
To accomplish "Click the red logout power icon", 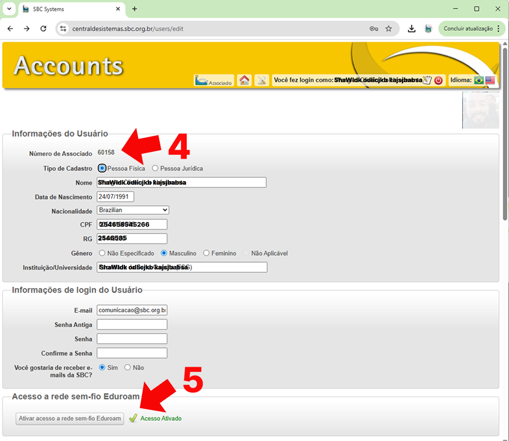I will tap(439, 80).
